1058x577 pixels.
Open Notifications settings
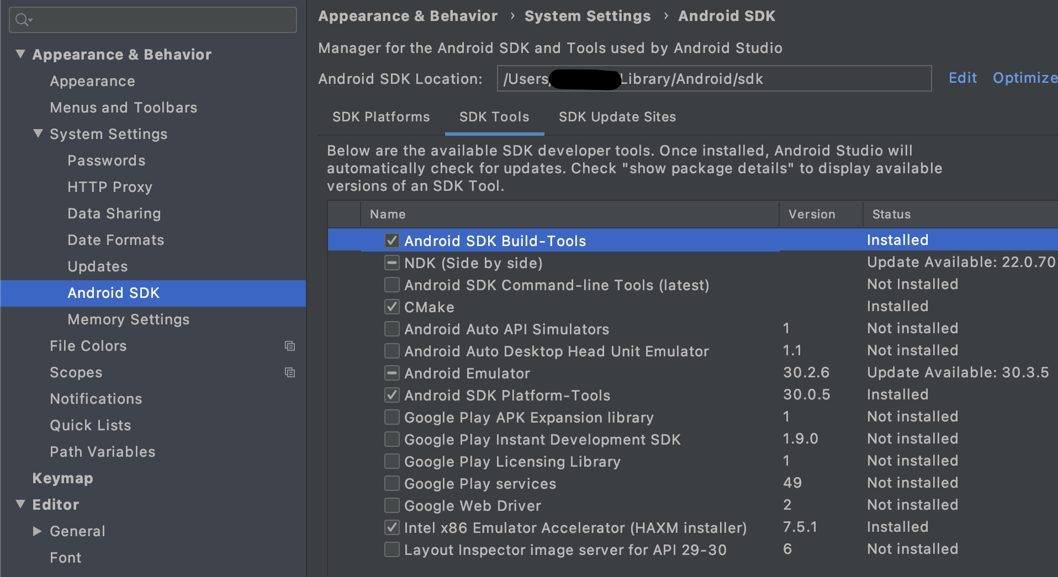coord(96,399)
